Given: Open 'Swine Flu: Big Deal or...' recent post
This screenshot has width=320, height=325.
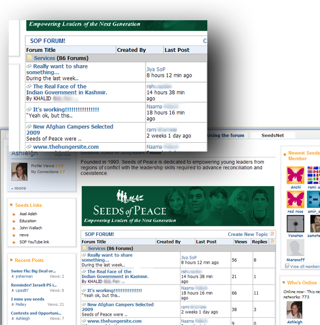Looking at the screenshot, I should tap(33, 271).
